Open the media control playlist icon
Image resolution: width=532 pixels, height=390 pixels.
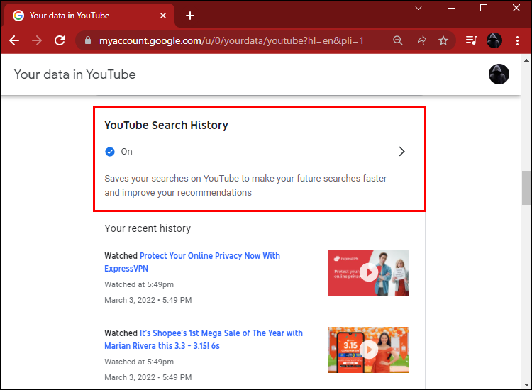(471, 40)
